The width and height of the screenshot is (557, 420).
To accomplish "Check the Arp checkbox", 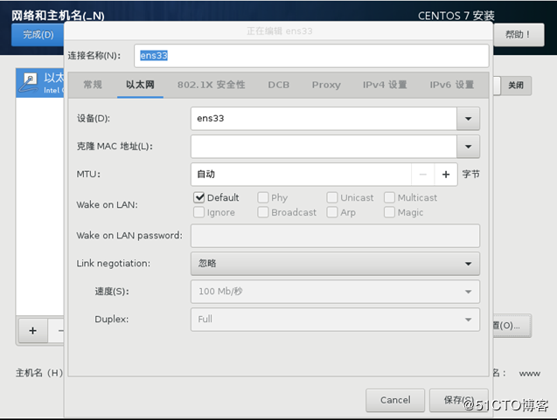I will point(332,212).
